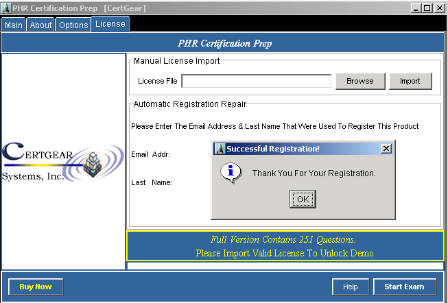Image resolution: width=448 pixels, height=303 pixels.
Task: Close the PHR Certification Prep window
Action: [x=440, y=8]
